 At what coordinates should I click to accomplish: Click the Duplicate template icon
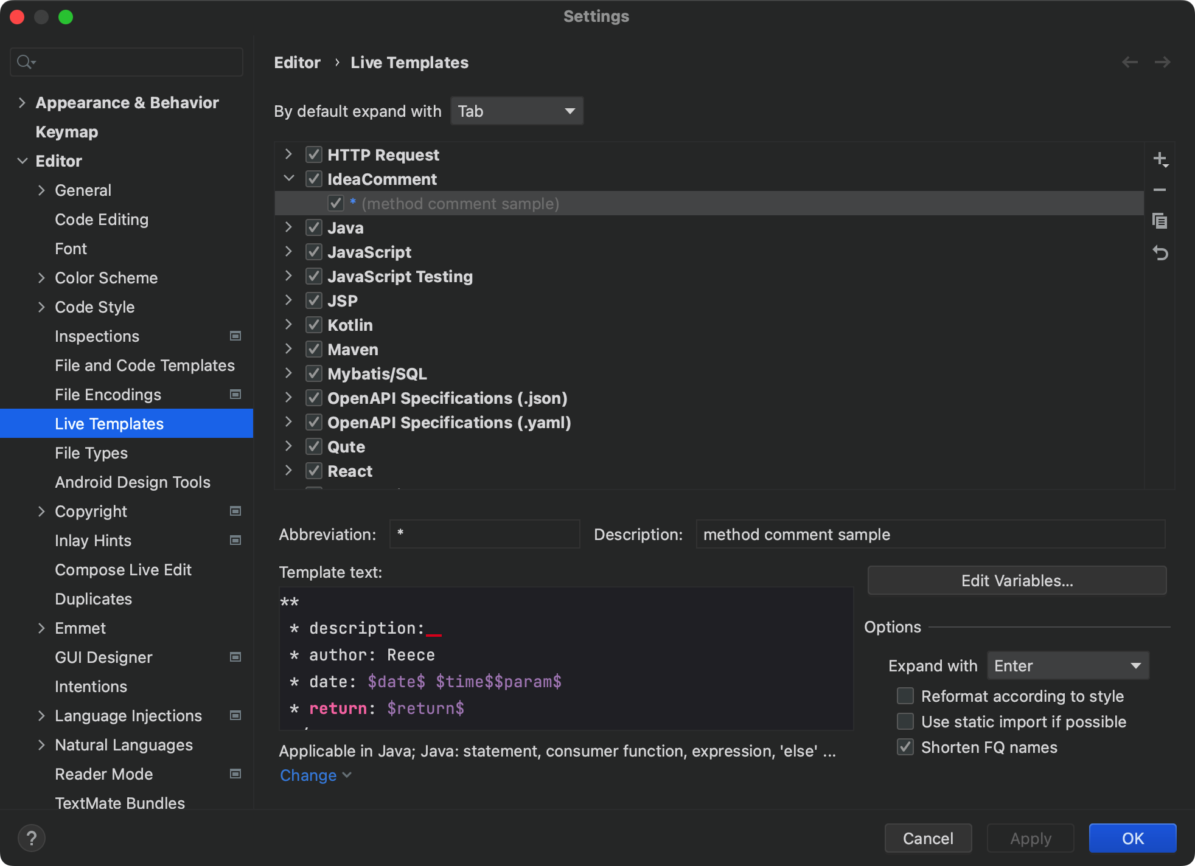[1160, 221]
